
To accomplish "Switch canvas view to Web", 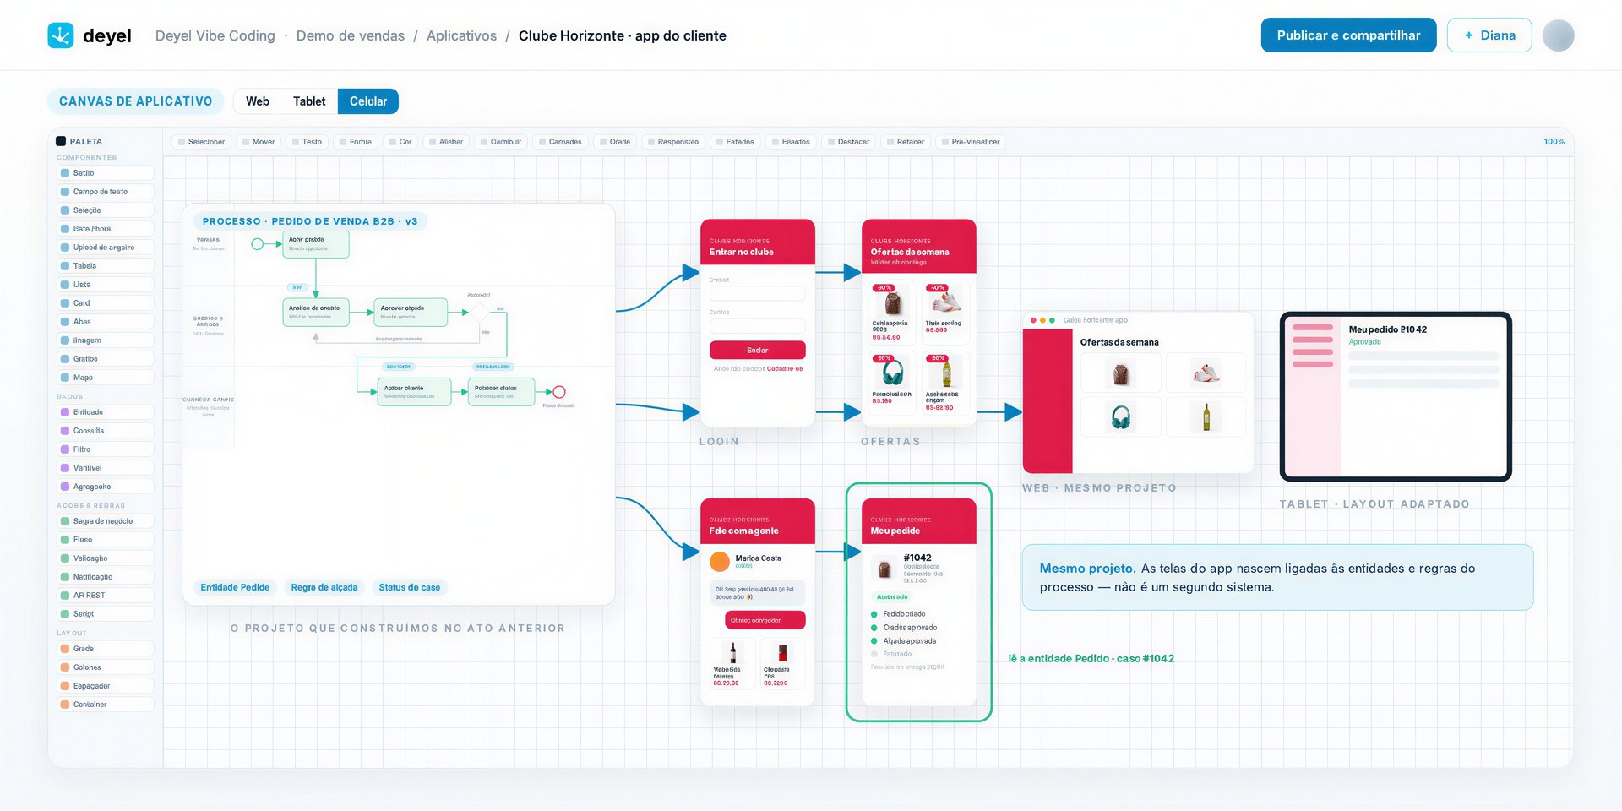I will (x=258, y=101).
